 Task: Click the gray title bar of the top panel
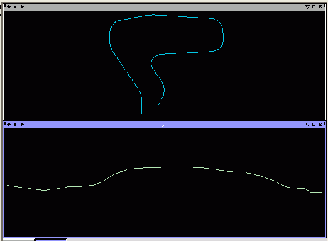(165, 8)
